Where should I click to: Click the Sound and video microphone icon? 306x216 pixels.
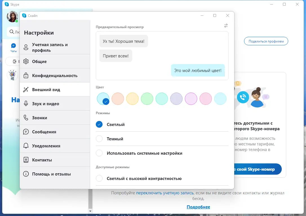tap(26, 103)
